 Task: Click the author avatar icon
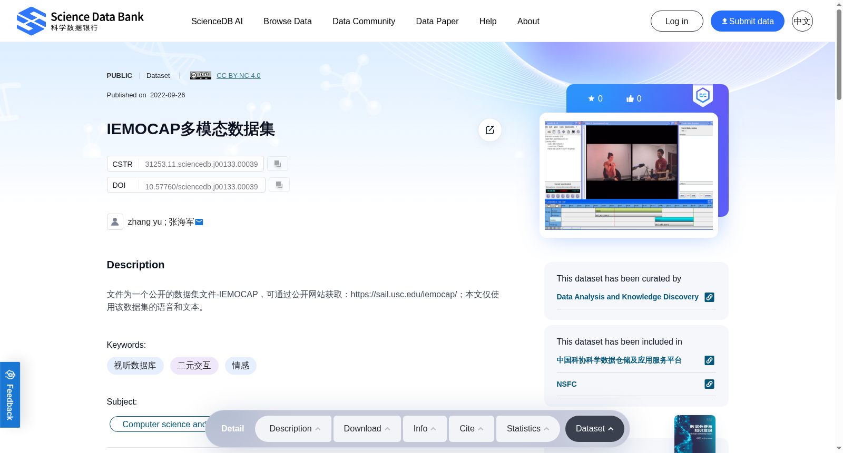[115, 222]
